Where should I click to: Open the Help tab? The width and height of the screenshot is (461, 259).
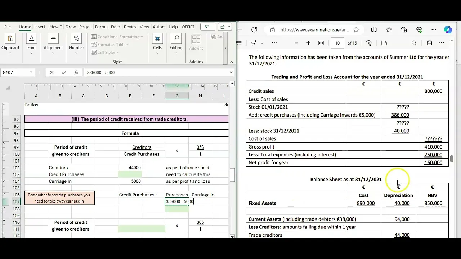pos(173,27)
